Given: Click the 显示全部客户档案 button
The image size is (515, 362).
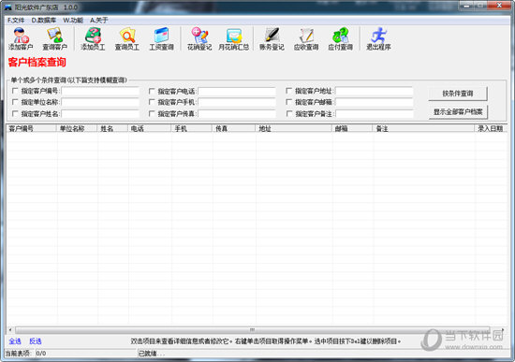Looking at the screenshot, I should point(458,112).
